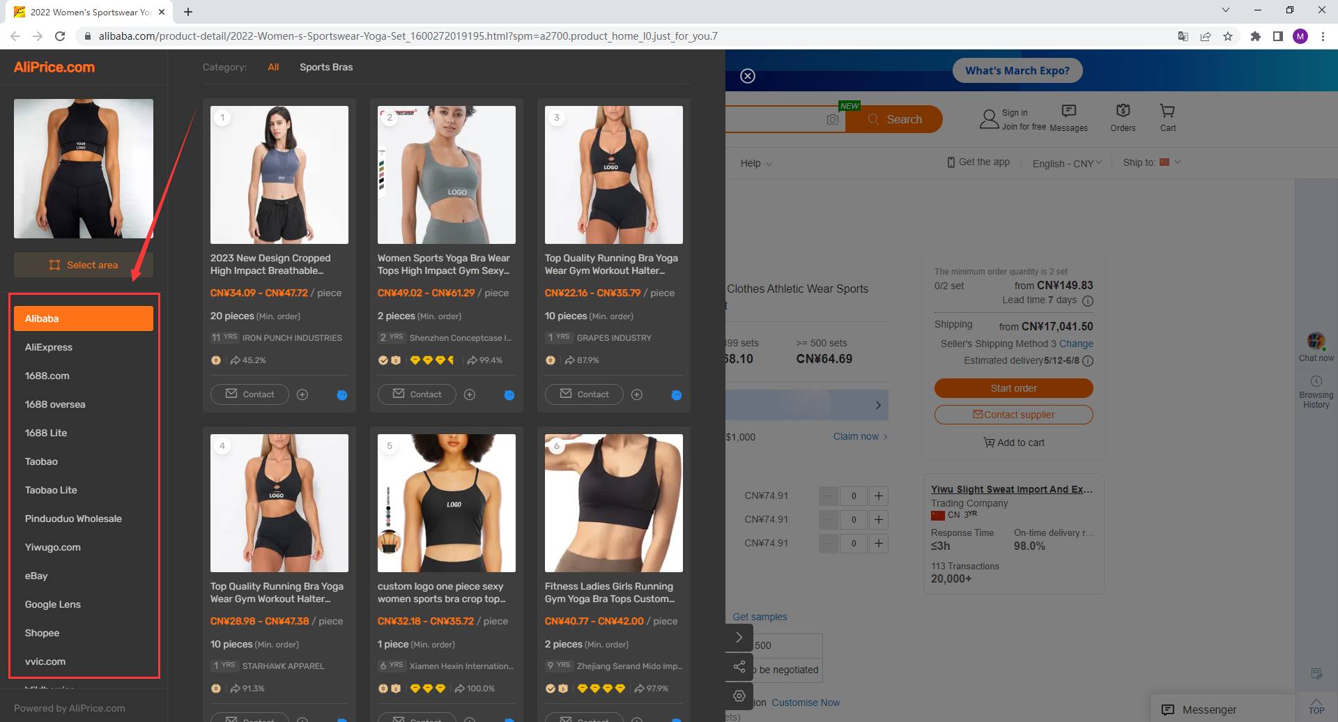Click Claim now link
The height and width of the screenshot is (722, 1338).
[861, 436]
